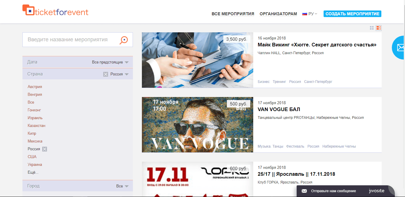Select Казахстан in country list
This screenshot has height=197, width=405.
[37, 126]
